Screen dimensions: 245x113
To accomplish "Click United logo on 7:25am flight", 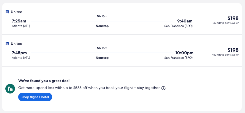I will tap(7, 12).
